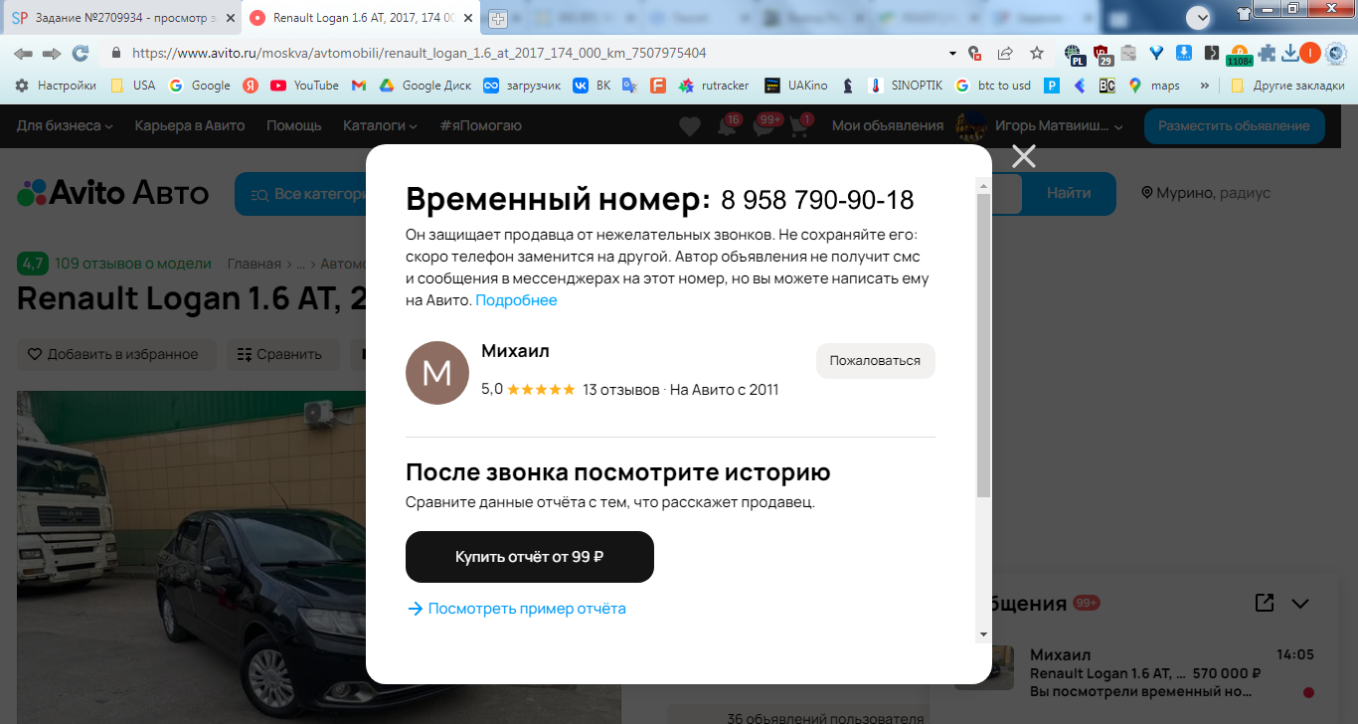Screen dimensions: 1358x724
Task: Open cart icon with 1 badge
Action: coord(801,126)
